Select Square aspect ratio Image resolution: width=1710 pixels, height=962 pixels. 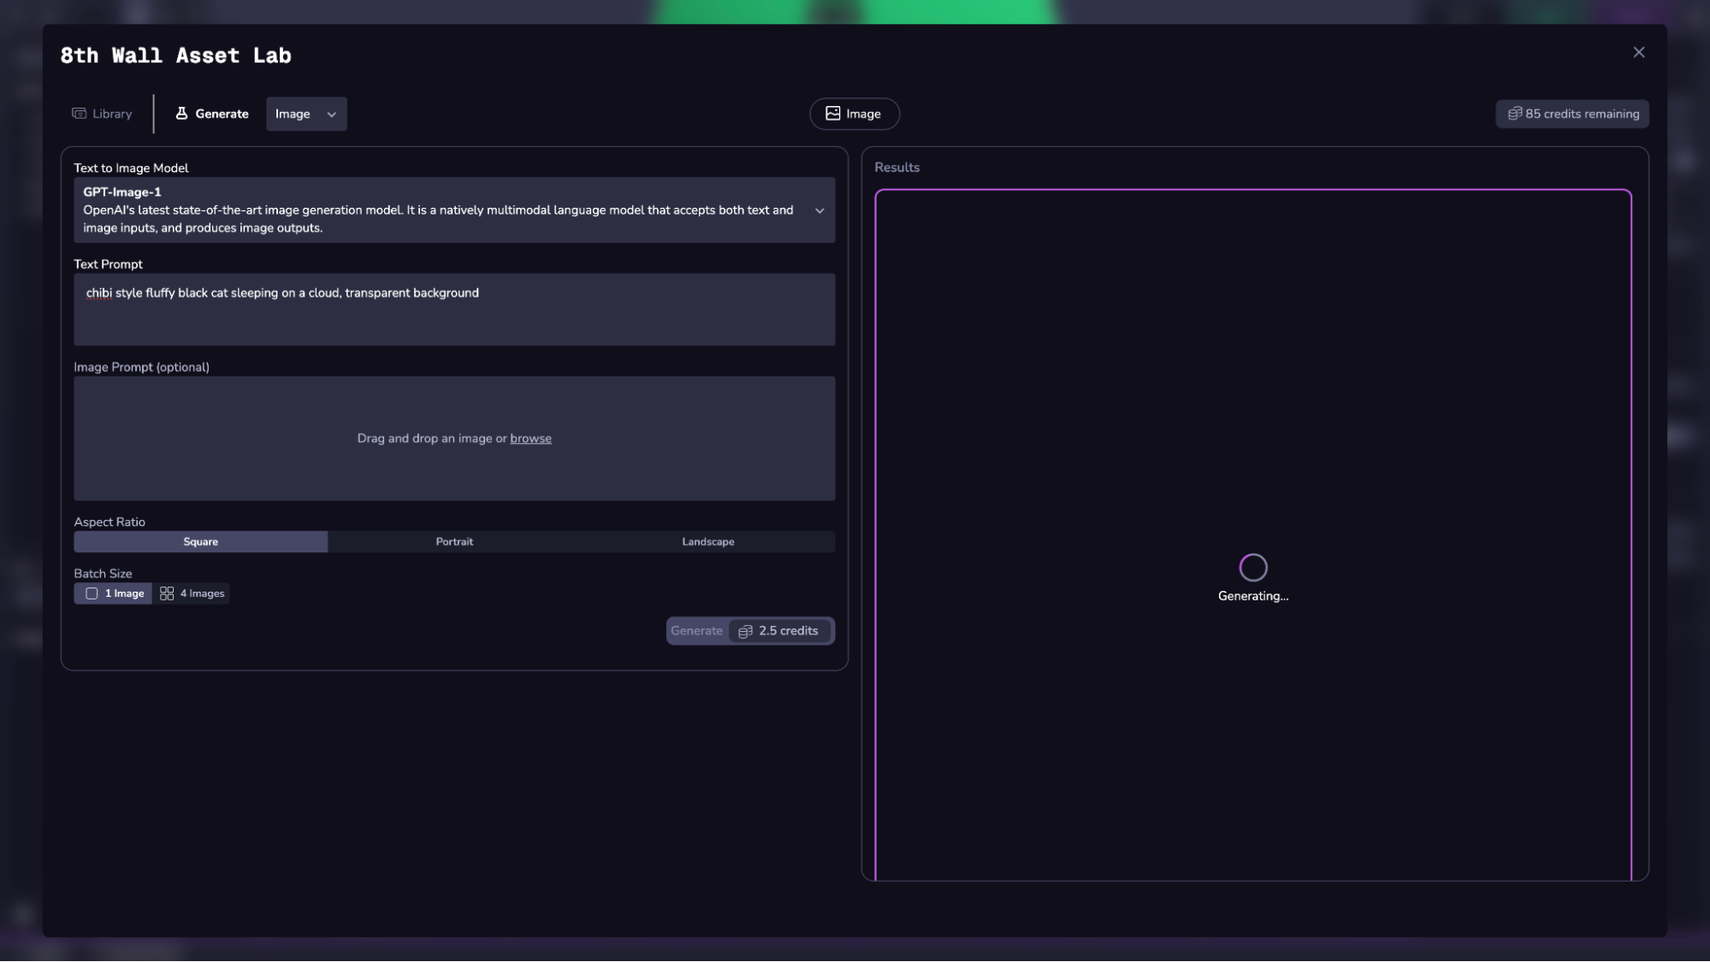point(200,542)
